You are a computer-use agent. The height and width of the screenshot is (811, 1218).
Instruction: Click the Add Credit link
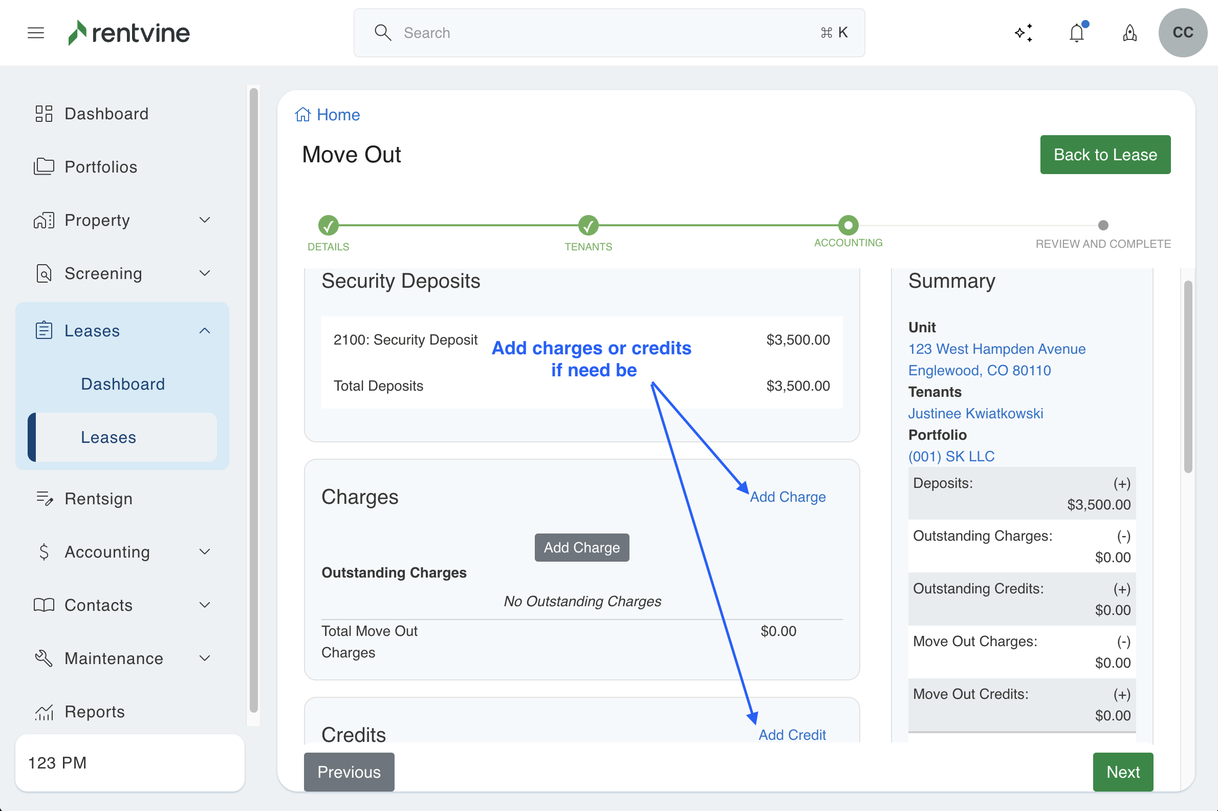coord(792,734)
